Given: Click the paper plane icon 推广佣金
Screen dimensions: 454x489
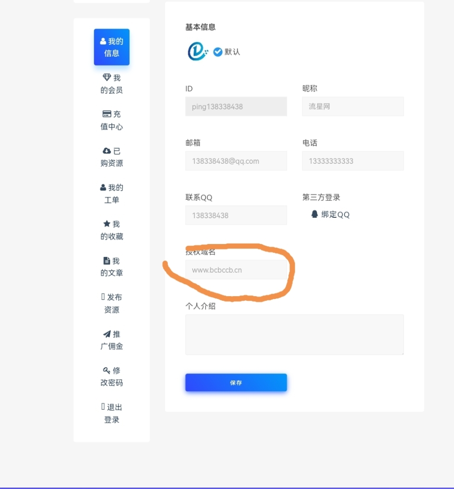Looking at the screenshot, I should pos(107,334).
